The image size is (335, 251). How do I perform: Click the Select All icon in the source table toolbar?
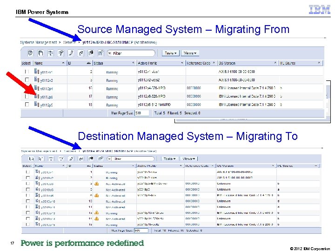30,53
